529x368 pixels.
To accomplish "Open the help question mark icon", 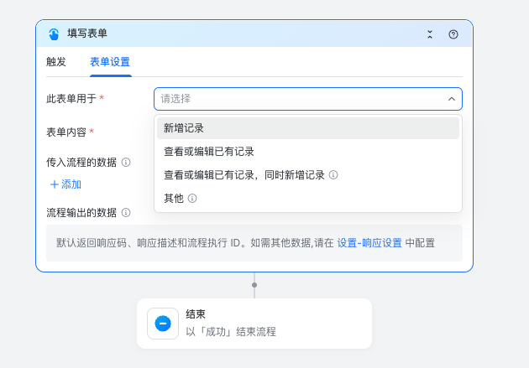I will (453, 34).
